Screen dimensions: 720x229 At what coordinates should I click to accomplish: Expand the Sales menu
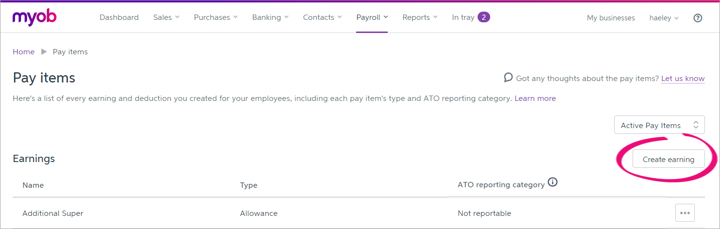pyautogui.click(x=166, y=17)
